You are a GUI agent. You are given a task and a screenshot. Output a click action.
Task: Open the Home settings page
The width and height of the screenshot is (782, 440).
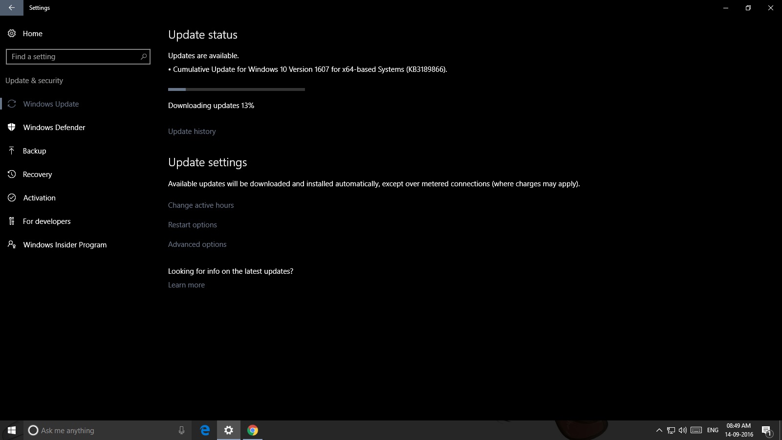click(32, 33)
